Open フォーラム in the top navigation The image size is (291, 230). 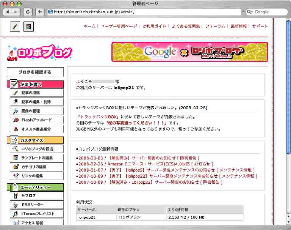click(215, 26)
